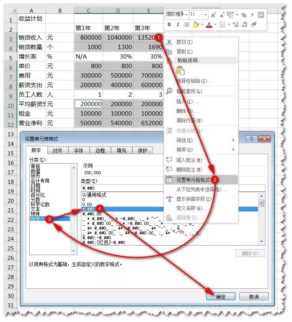Select column D header
Screen dimensions: 292x322
point(118,10)
